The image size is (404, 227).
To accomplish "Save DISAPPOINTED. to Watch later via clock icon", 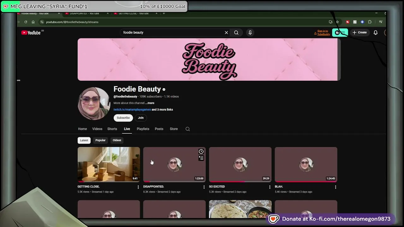I will (x=201, y=152).
